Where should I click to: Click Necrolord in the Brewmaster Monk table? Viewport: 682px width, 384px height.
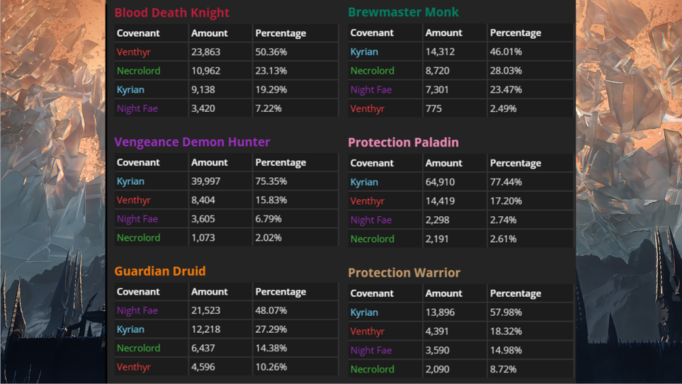[x=372, y=70]
